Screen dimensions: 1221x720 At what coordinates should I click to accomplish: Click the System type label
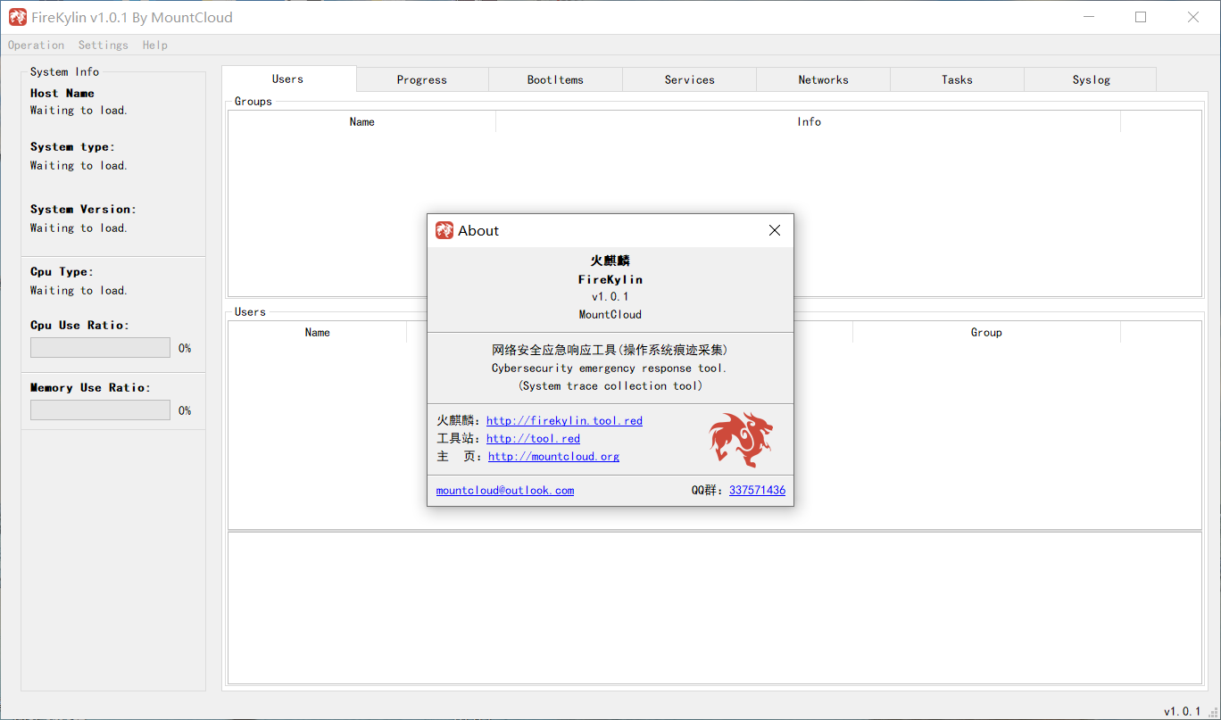click(x=72, y=146)
